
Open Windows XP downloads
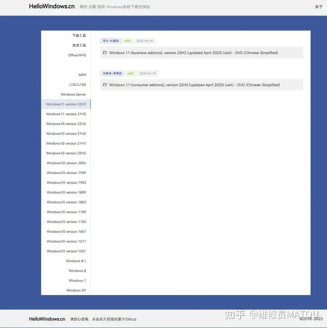coord(76,290)
